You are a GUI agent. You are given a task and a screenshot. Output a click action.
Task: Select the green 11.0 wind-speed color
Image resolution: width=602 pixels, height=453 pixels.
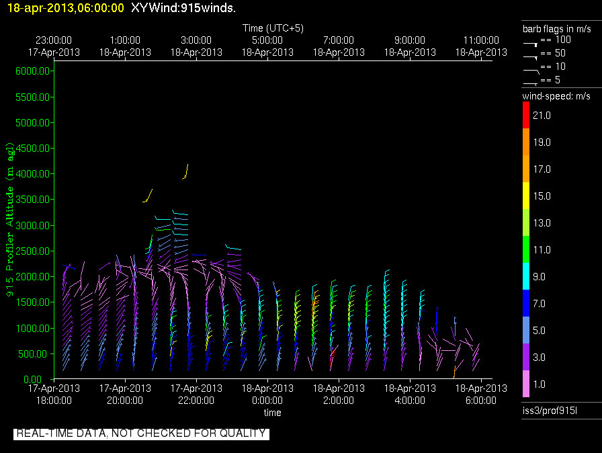click(526, 250)
